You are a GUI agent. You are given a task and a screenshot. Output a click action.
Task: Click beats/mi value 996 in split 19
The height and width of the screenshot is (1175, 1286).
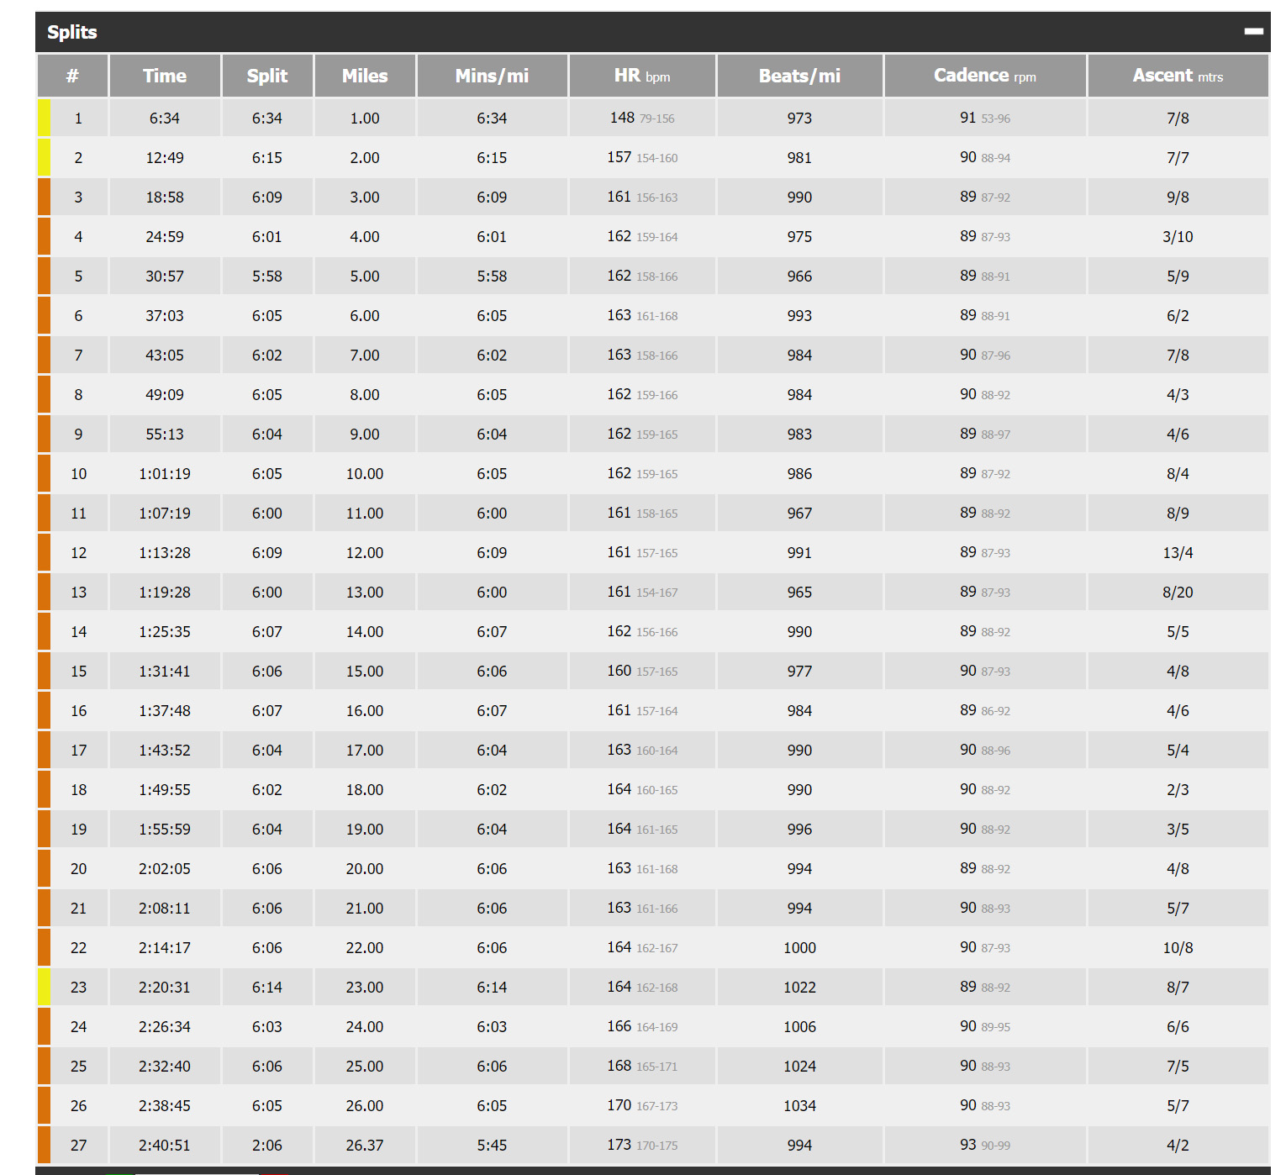click(x=799, y=830)
